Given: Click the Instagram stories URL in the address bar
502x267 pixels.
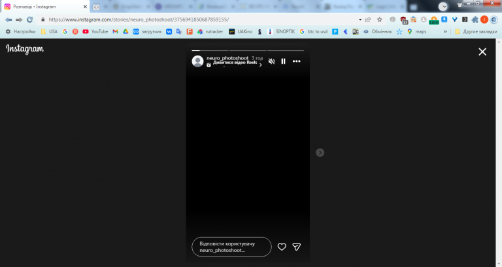Looking at the screenshot, I should tap(139, 20).
